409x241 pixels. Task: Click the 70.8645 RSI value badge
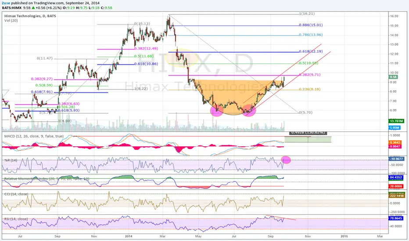396,218
